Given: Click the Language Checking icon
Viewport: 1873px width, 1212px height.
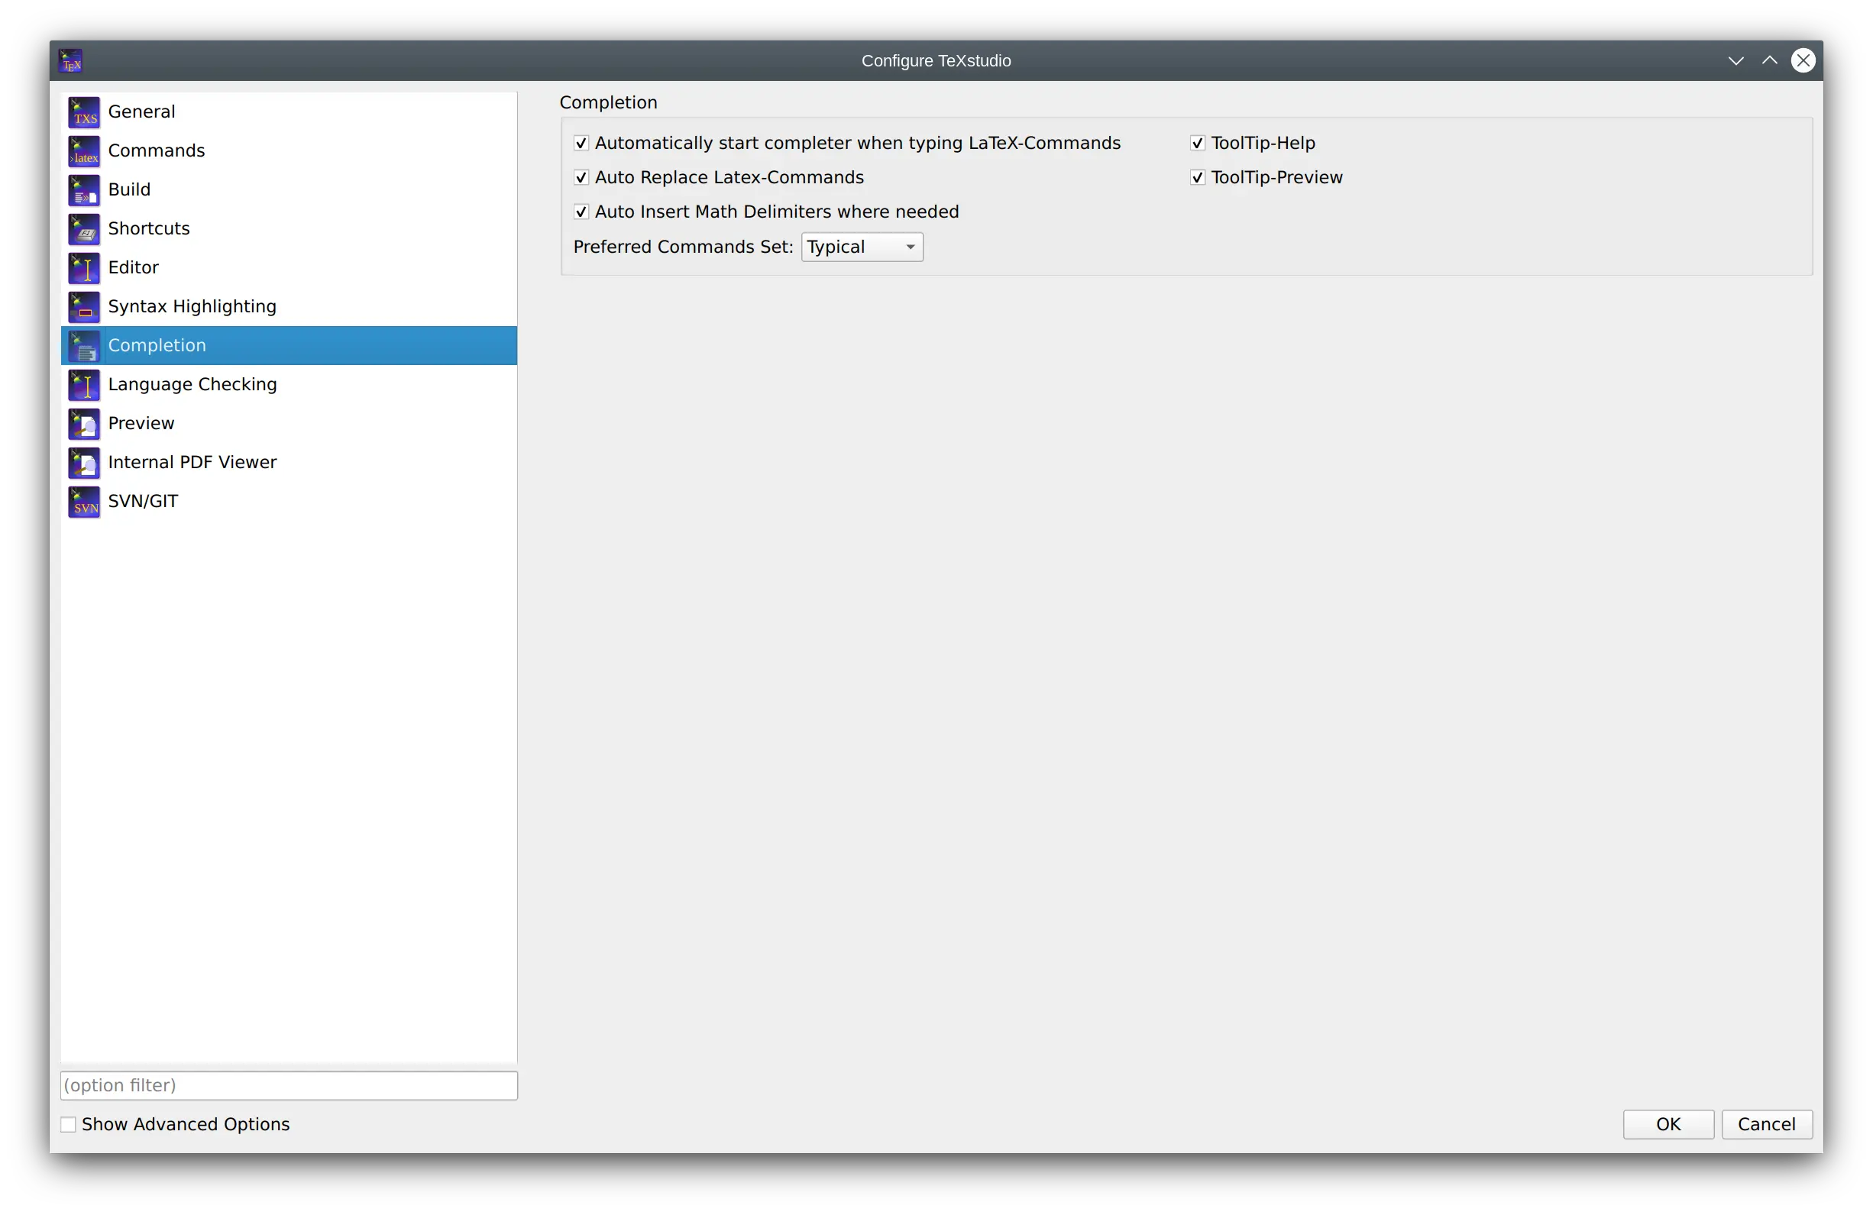Looking at the screenshot, I should pyautogui.click(x=85, y=383).
